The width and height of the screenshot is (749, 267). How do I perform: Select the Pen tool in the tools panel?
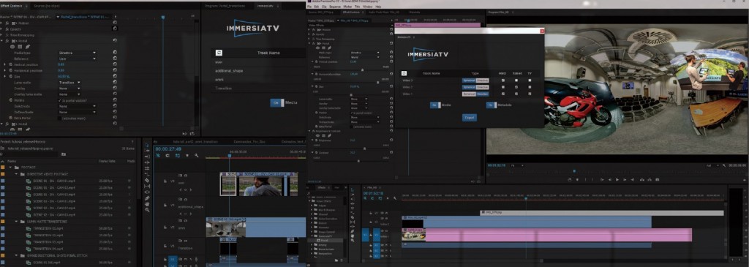point(147,198)
